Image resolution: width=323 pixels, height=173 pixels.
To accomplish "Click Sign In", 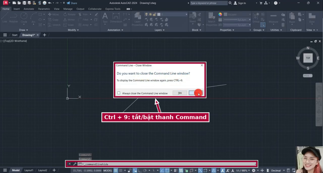I will (x=240, y=3).
